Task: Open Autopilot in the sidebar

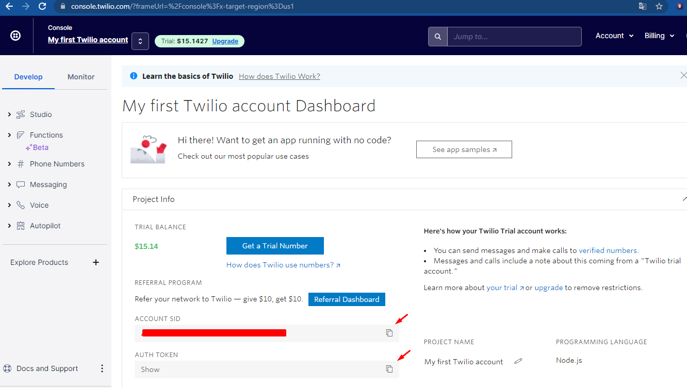Action: pyautogui.click(x=45, y=226)
